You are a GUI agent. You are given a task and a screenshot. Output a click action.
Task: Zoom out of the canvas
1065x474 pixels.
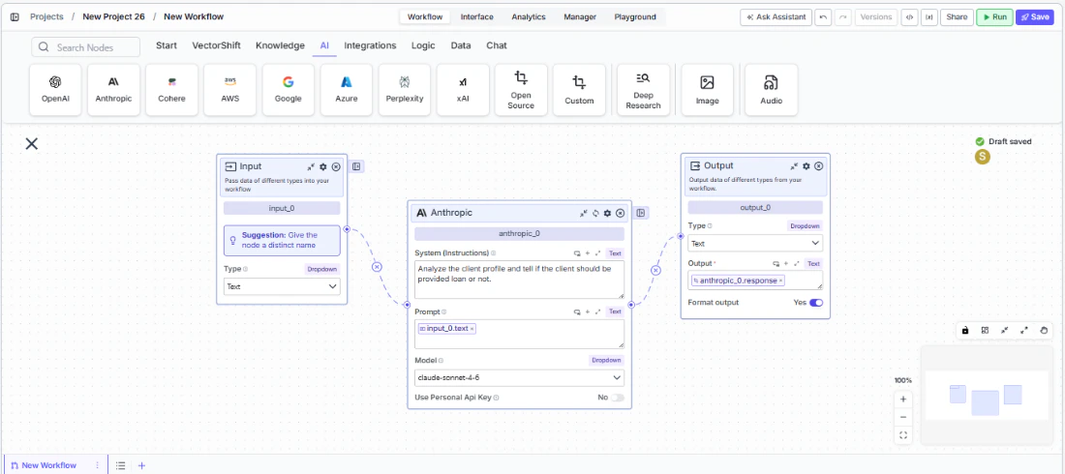click(903, 417)
